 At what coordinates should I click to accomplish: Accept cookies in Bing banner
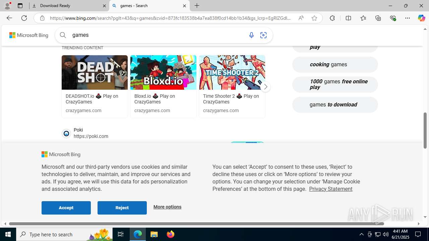click(x=66, y=208)
